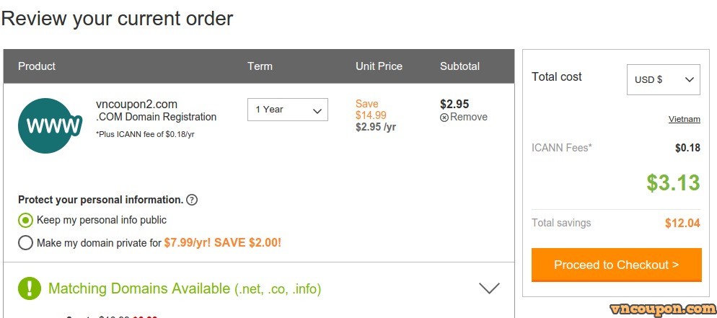The height and width of the screenshot is (318, 717).
Task: Open the 1 Year term dropdown
Action: [288, 110]
